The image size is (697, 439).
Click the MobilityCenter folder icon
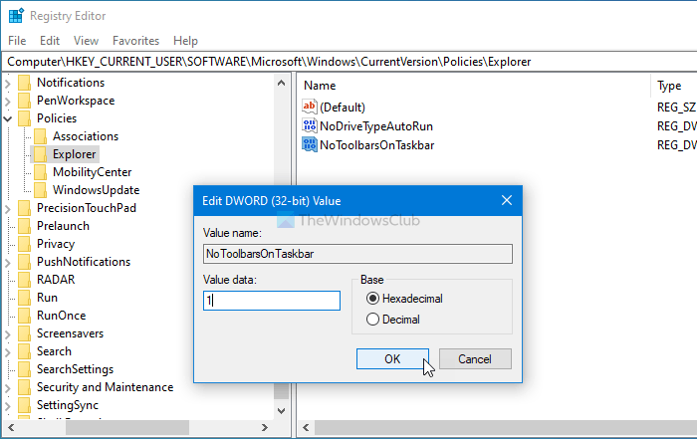point(41,172)
